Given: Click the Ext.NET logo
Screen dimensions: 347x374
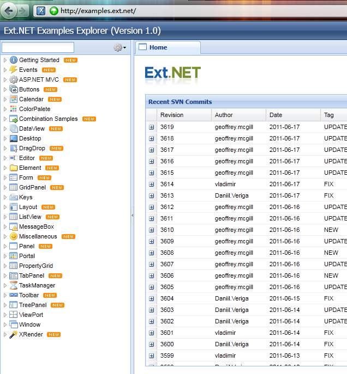Looking at the screenshot, I should click(x=173, y=73).
